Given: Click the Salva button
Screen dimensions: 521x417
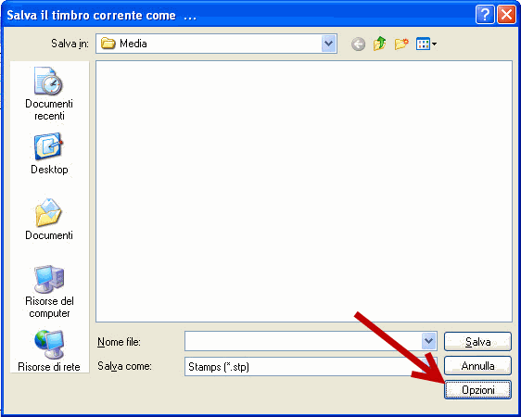Looking at the screenshot, I should [477, 342].
